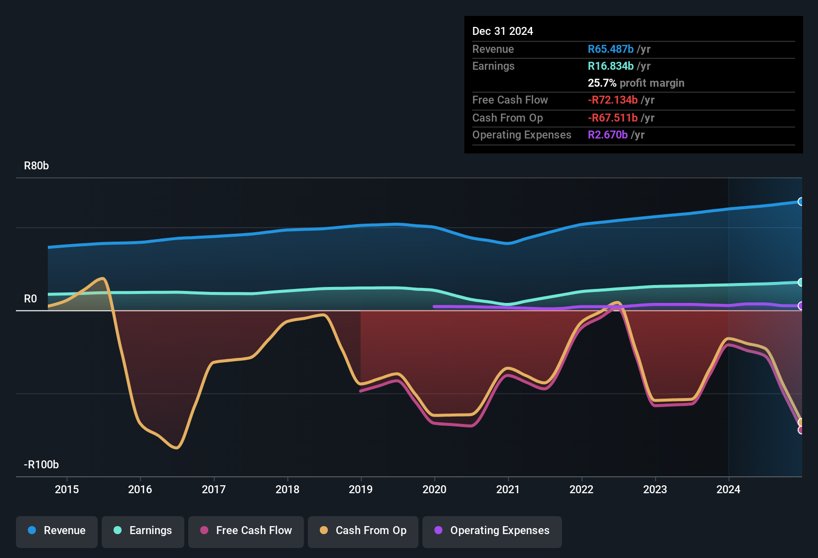Click the blue Revenue dot in the legend

click(31, 531)
